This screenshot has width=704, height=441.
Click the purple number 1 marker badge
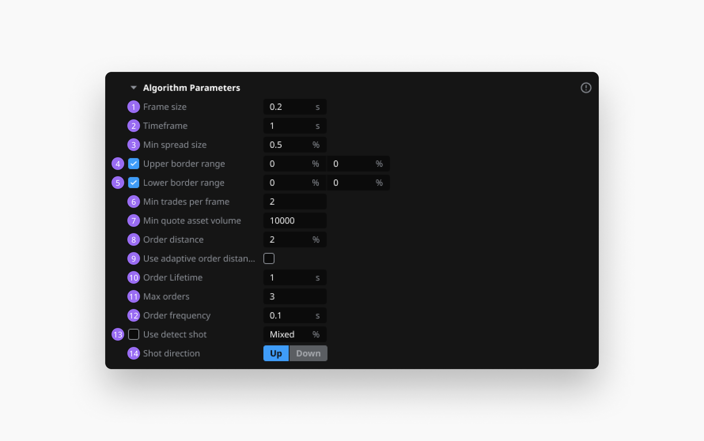pos(134,107)
